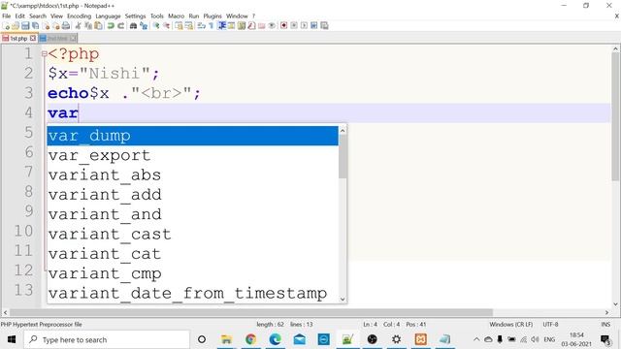Click the Windows search box
Screen dimensions: 621x349
click(107, 340)
